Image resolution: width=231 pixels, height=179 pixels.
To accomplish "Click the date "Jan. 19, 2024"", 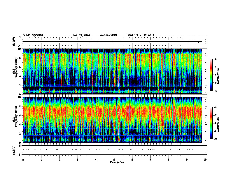I will coord(81,35).
